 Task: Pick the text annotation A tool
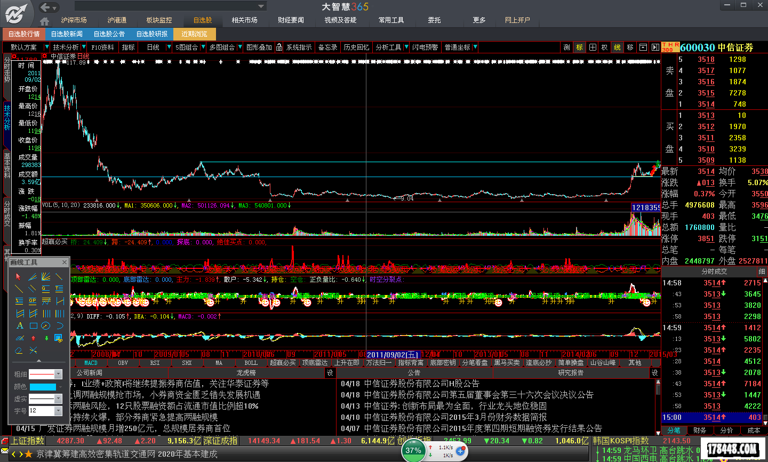tap(20, 325)
